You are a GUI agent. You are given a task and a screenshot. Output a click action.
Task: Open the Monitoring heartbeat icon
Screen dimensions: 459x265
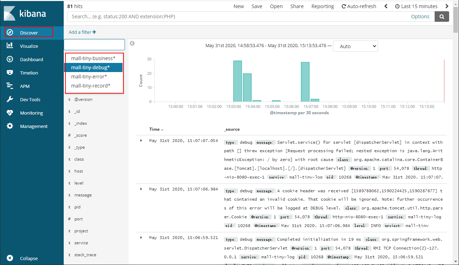click(x=10, y=112)
